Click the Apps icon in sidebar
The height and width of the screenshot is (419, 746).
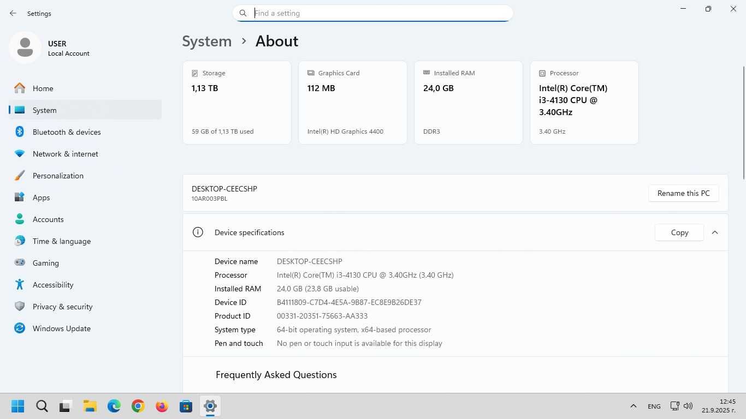(x=20, y=197)
